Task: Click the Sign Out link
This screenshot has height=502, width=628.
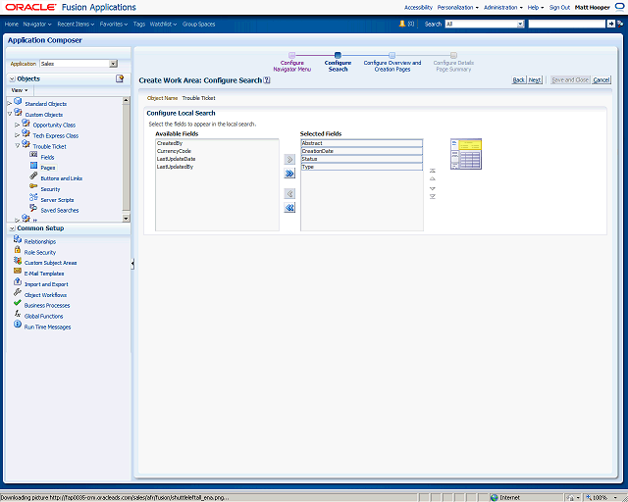Action: (559, 7)
